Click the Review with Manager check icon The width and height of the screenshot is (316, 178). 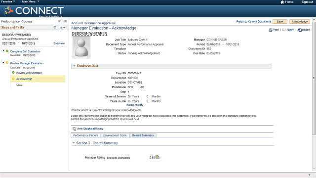[x=13, y=73]
